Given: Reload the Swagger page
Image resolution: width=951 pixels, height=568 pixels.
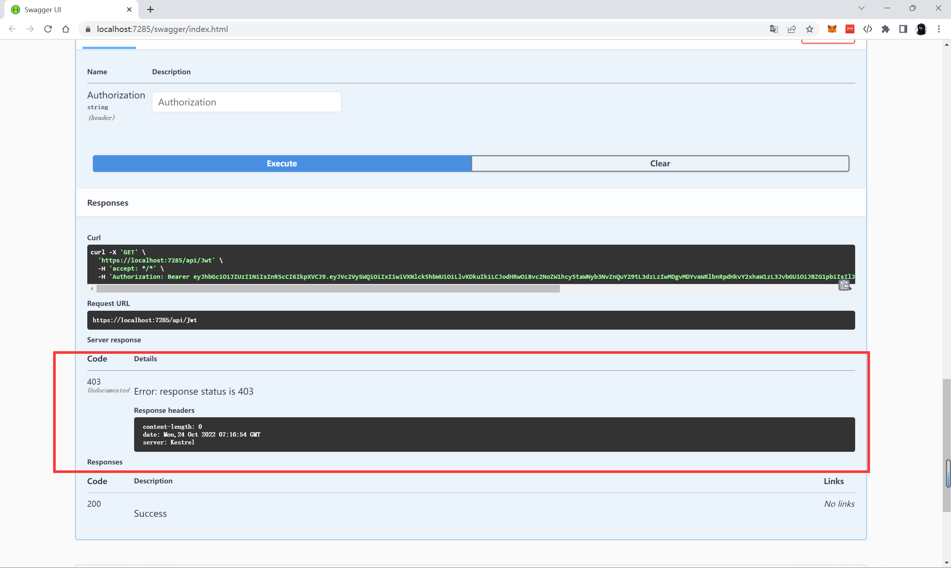Looking at the screenshot, I should pos(48,29).
